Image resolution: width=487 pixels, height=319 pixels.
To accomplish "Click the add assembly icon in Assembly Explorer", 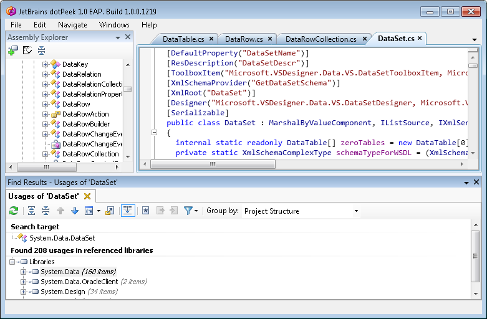I will click(13, 50).
